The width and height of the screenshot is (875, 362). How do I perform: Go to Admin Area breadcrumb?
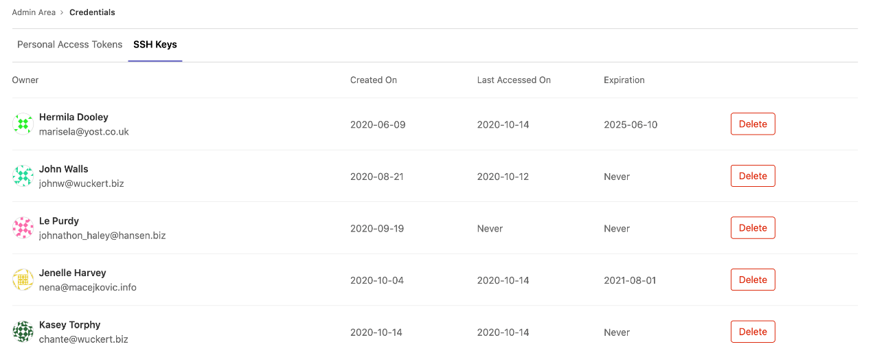tap(34, 12)
